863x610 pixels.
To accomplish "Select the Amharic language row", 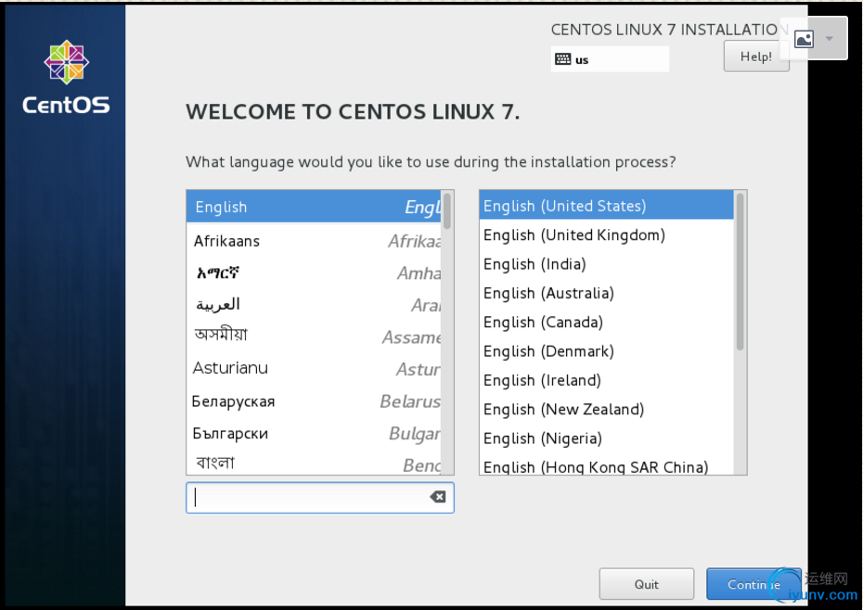I will (315, 273).
